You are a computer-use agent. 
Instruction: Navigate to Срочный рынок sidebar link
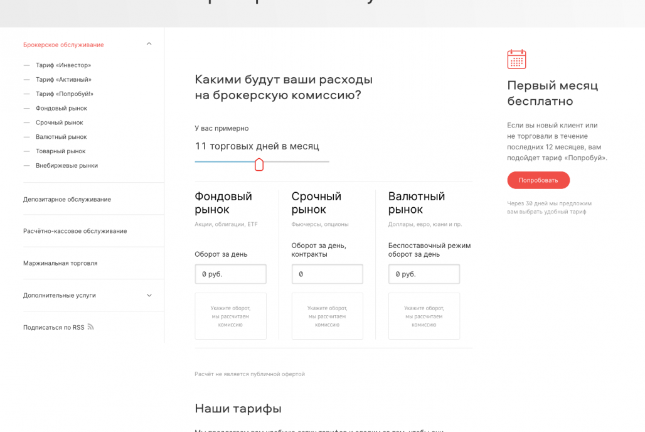click(x=59, y=123)
